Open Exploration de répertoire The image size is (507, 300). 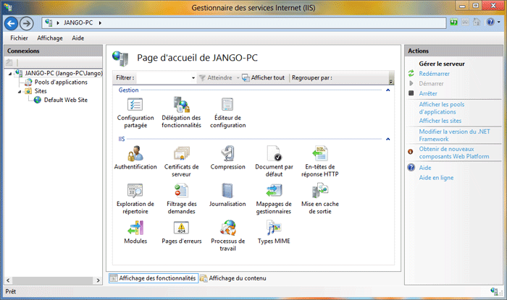[135, 198]
